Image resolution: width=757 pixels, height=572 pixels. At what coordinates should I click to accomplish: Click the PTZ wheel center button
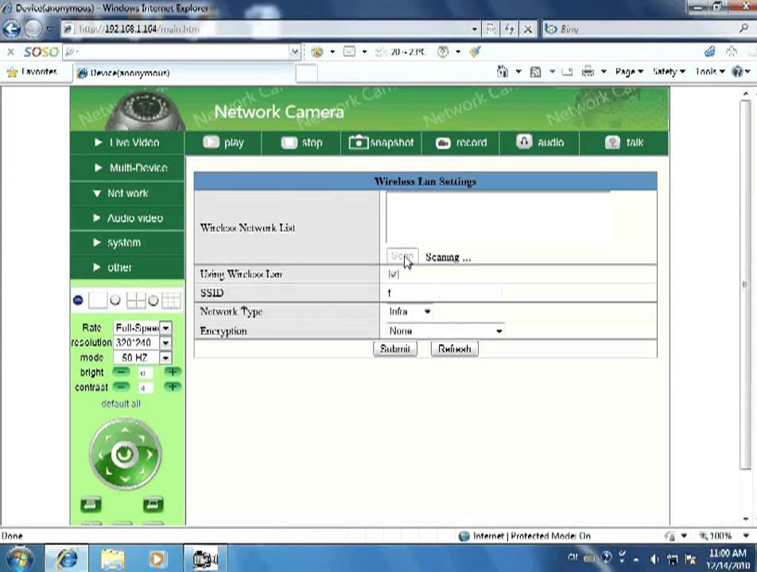click(x=125, y=454)
